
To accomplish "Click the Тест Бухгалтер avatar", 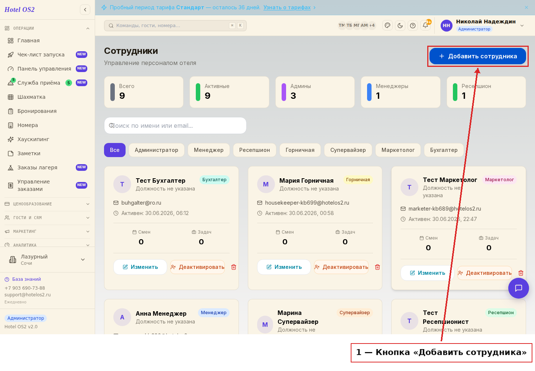I will click(x=122, y=184).
